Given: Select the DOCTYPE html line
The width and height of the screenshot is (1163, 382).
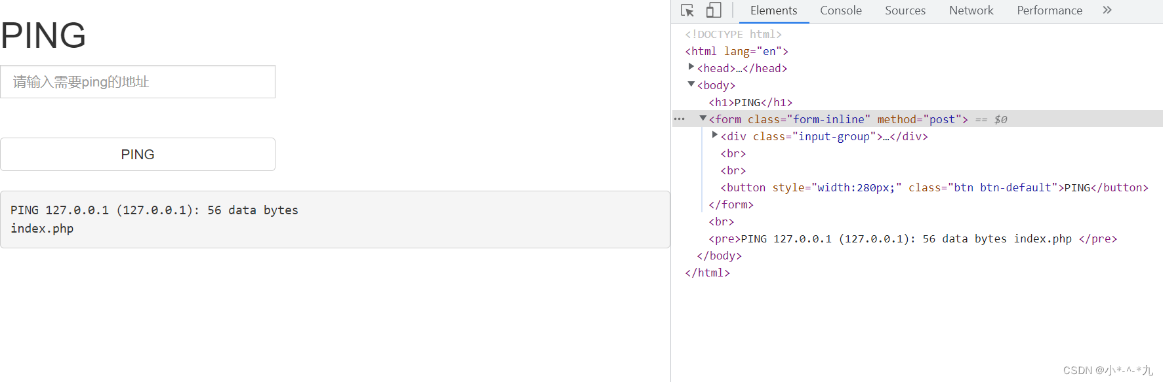Looking at the screenshot, I should click(x=733, y=34).
